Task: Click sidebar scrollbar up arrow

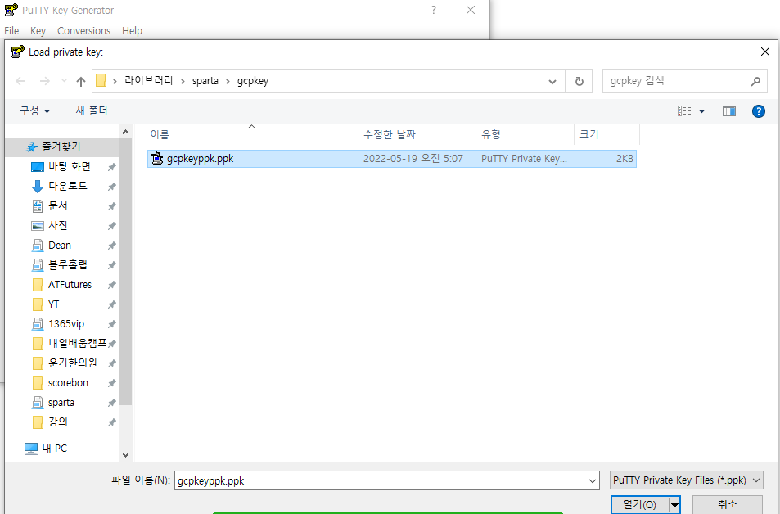Action: click(x=125, y=132)
